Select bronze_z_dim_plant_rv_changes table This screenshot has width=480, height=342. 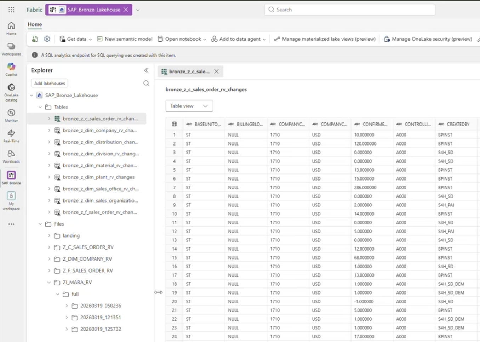pos(98,177)
